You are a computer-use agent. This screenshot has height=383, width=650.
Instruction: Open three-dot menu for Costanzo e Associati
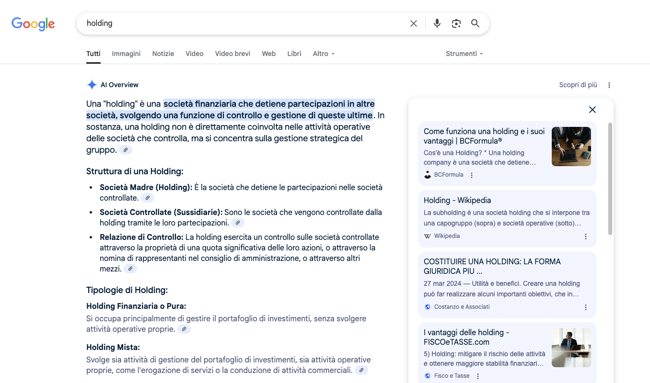(x=585, y=307)
